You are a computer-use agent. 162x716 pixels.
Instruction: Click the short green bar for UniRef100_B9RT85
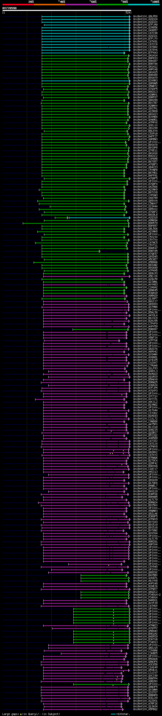pos(71,251)
